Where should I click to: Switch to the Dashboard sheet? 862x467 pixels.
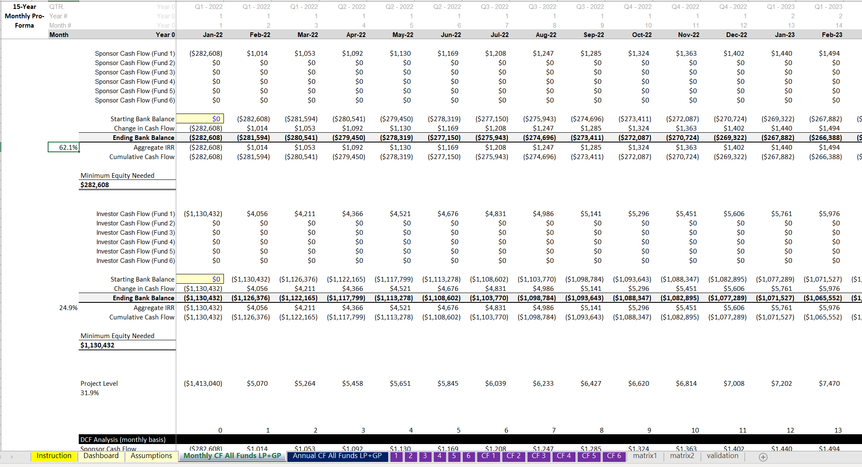101,456
